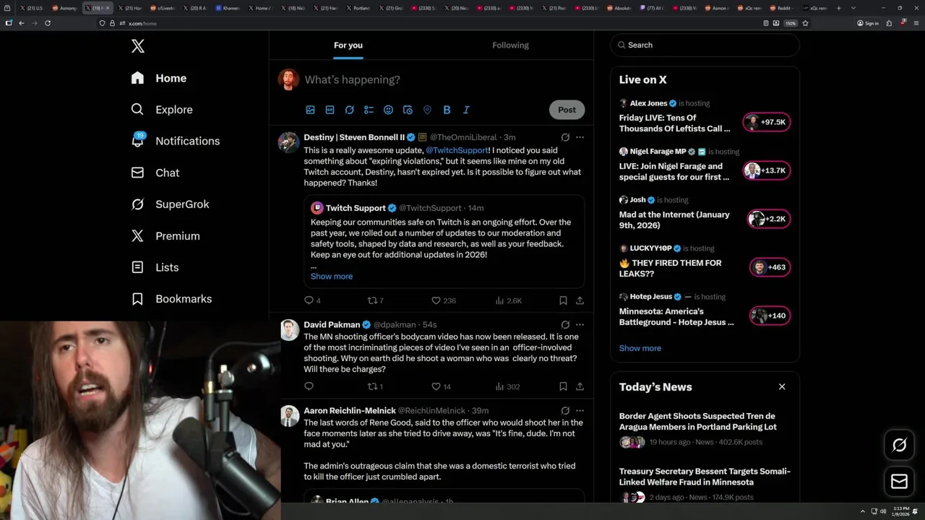Screen dimensions: 925x520
Task: Open Border Agent Shoots news story
Action: (705, 430)
